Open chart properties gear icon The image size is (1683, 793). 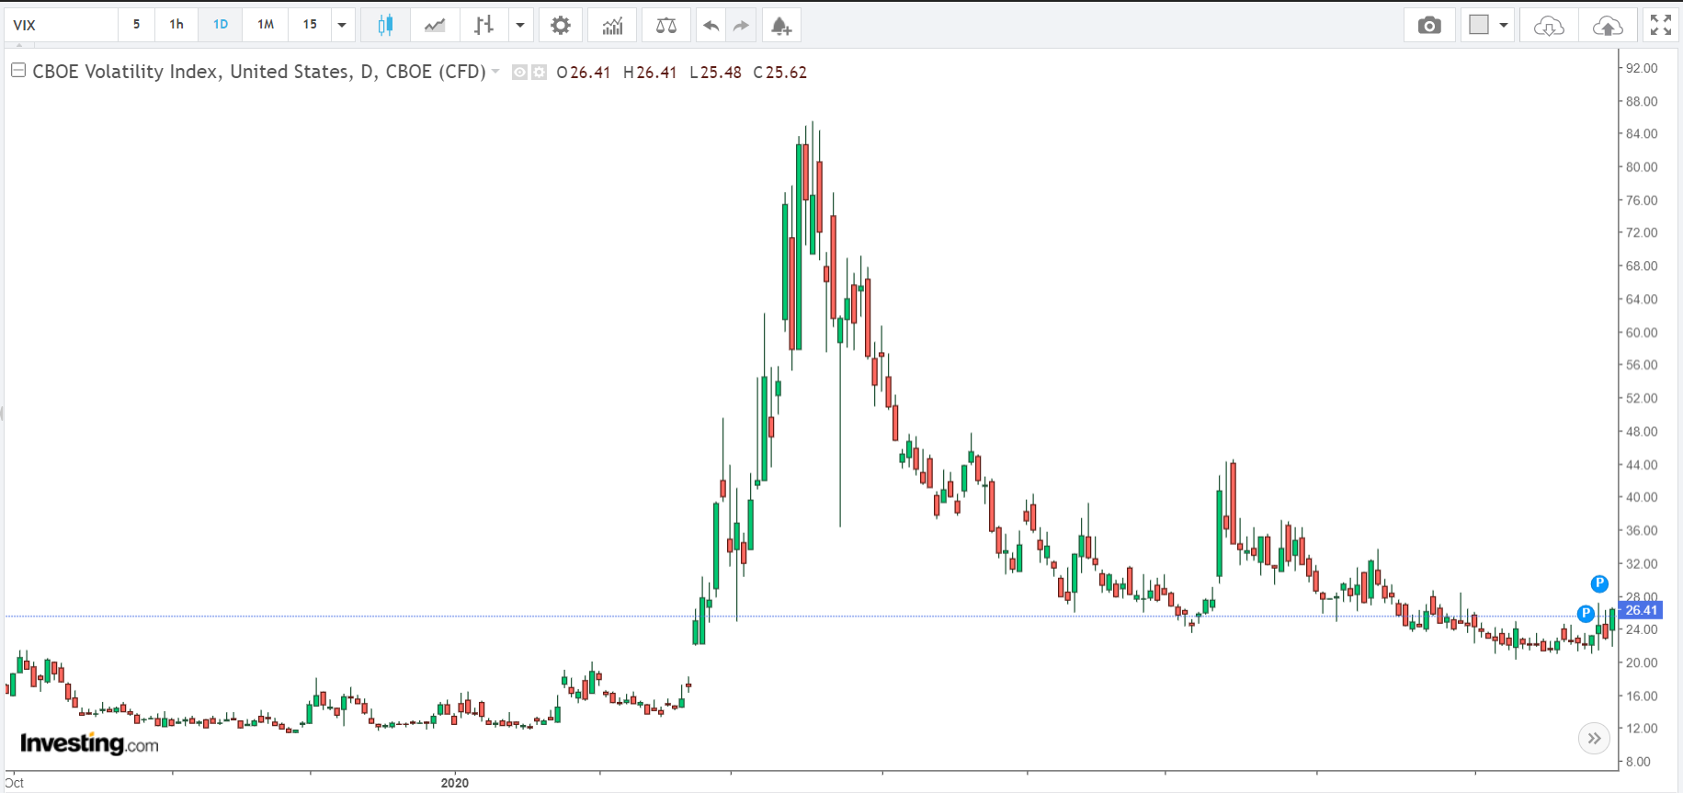(561, 26)
